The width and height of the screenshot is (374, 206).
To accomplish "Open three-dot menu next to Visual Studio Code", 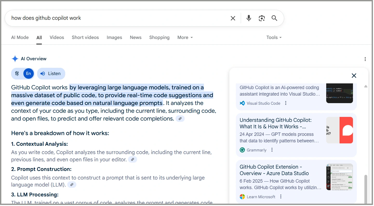I will (286, 103).
